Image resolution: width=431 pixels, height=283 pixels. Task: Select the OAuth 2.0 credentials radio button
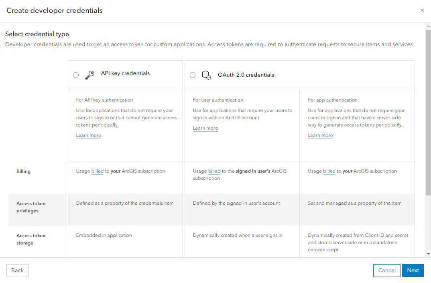[x=193, y=75]
